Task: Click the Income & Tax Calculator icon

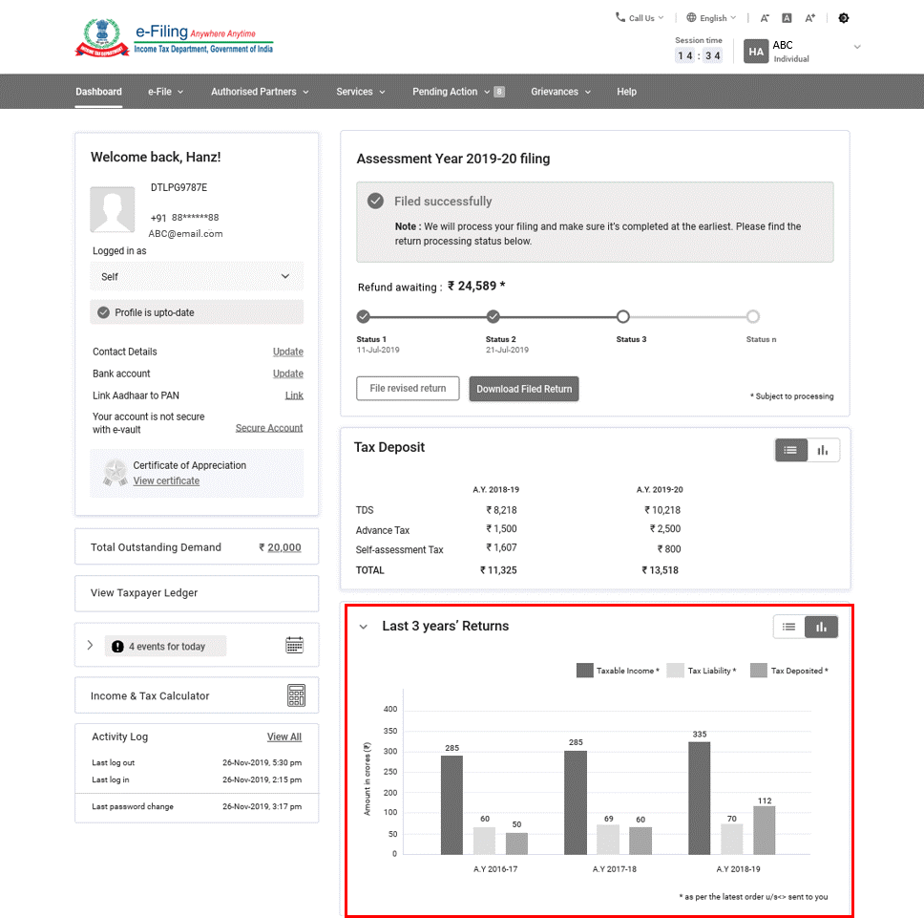Action: [297, 695]
